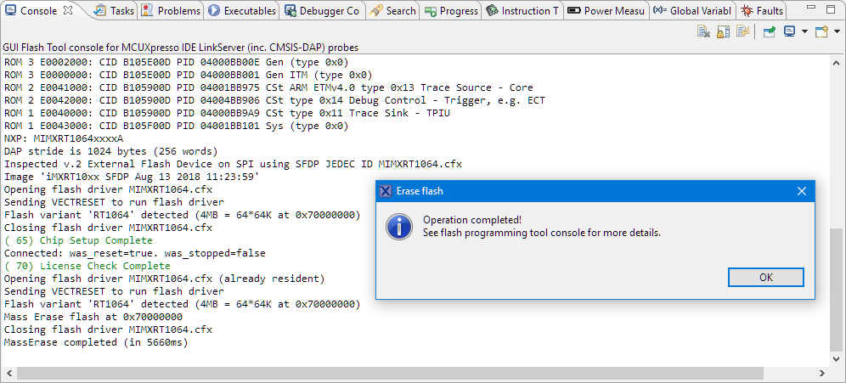Open the Problems tab
846x383 pixels.
(172, 11)
